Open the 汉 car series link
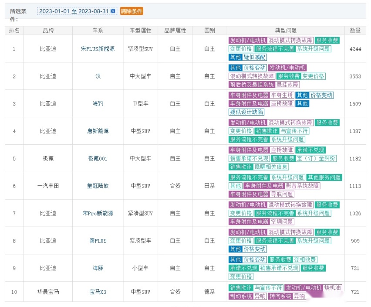The height and width of the screenshot is (307, 371). pyautogui.click(x=98, y=76)
